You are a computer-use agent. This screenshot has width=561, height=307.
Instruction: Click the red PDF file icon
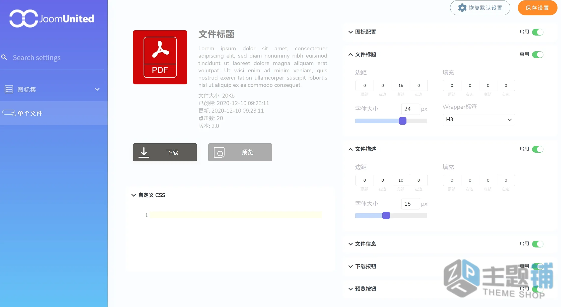tap(160, 57)
